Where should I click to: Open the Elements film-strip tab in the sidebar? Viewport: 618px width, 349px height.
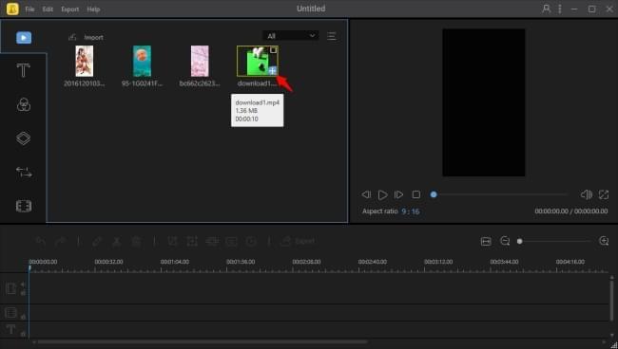(x=24, y=206)
